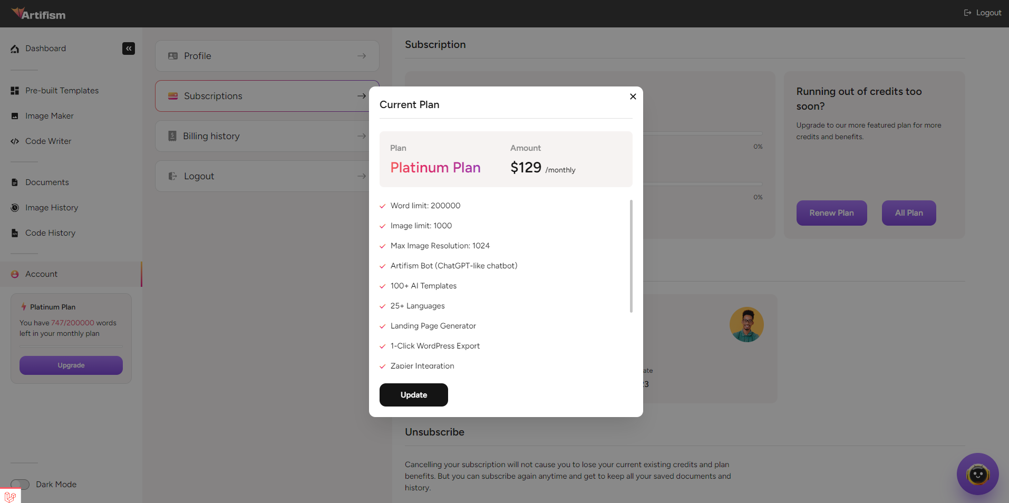Click the Code Writer brackets icon
Image resolution: width=1009 pixels, height=503 pixels.
(15, 141)
